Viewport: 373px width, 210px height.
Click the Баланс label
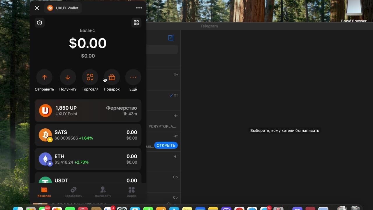coord(87,30)
